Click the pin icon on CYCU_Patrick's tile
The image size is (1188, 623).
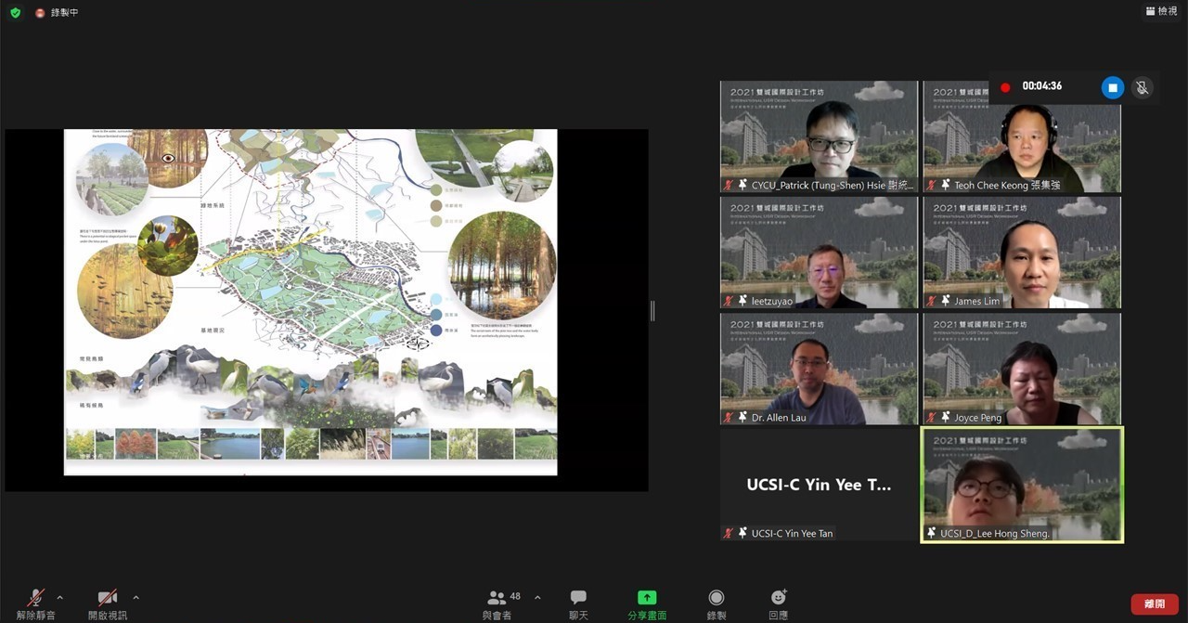tap(742, 185)
